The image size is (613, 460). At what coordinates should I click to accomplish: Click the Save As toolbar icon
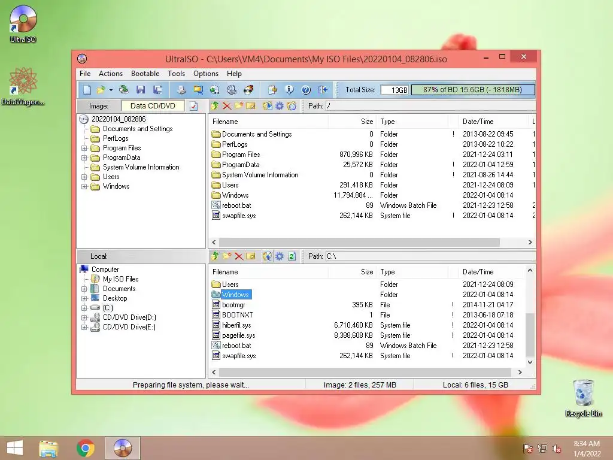point(157,90)
